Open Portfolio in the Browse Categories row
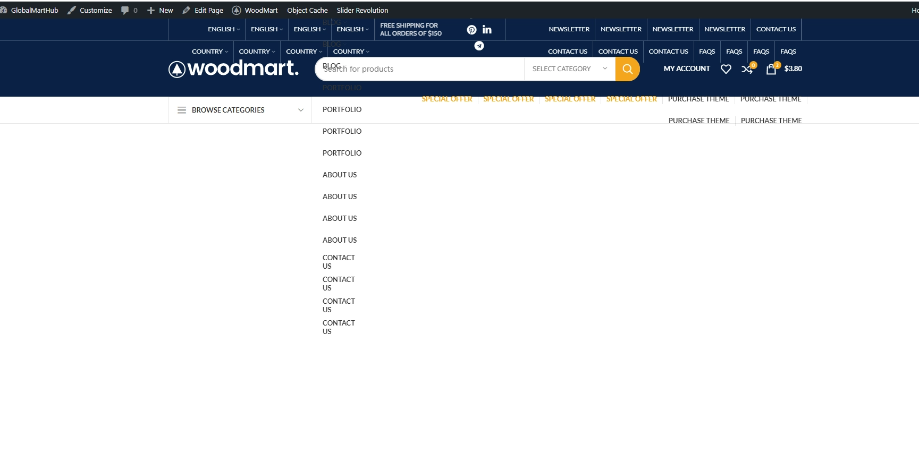 [342, 109]
